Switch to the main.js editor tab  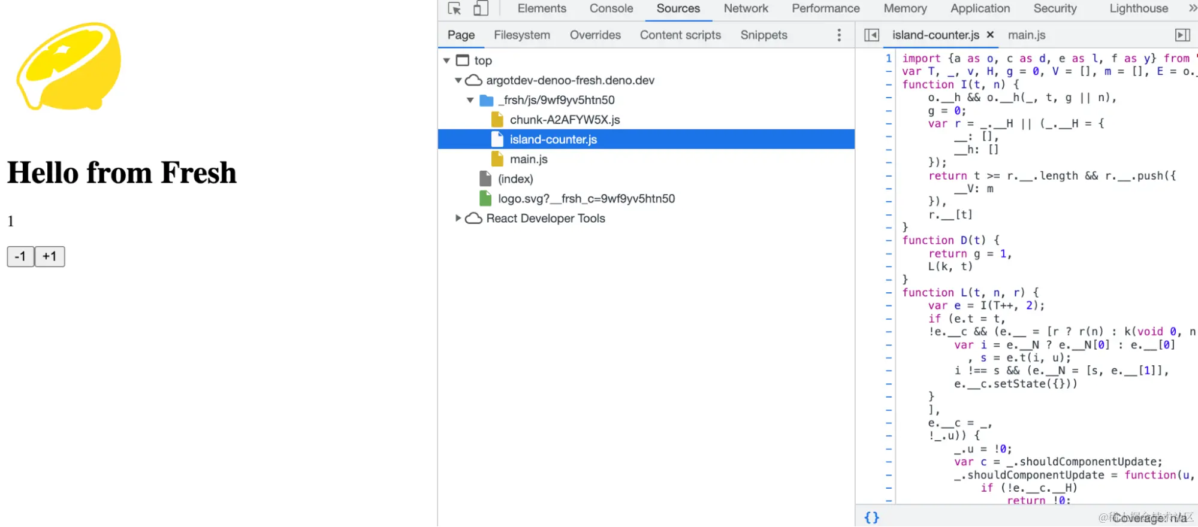(x=1027, y=35)
